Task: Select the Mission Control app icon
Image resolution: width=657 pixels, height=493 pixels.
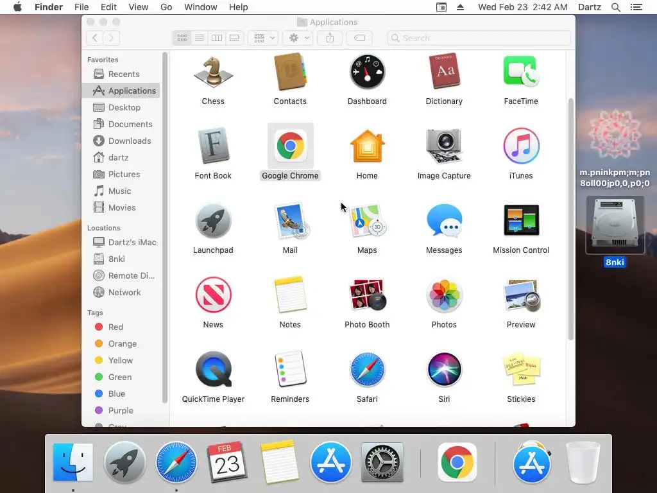Action: click(521, 221)
